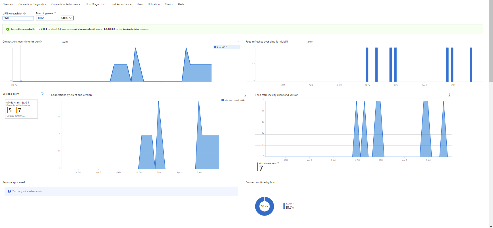This screenshot has width=493, height=228.
Task: Select the Host Performance tab
Action: pyautogui.click(x=121, y=4)
